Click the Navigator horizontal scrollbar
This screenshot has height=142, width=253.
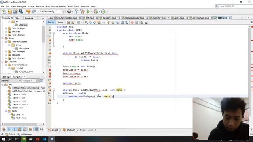[x=20, y=124]
